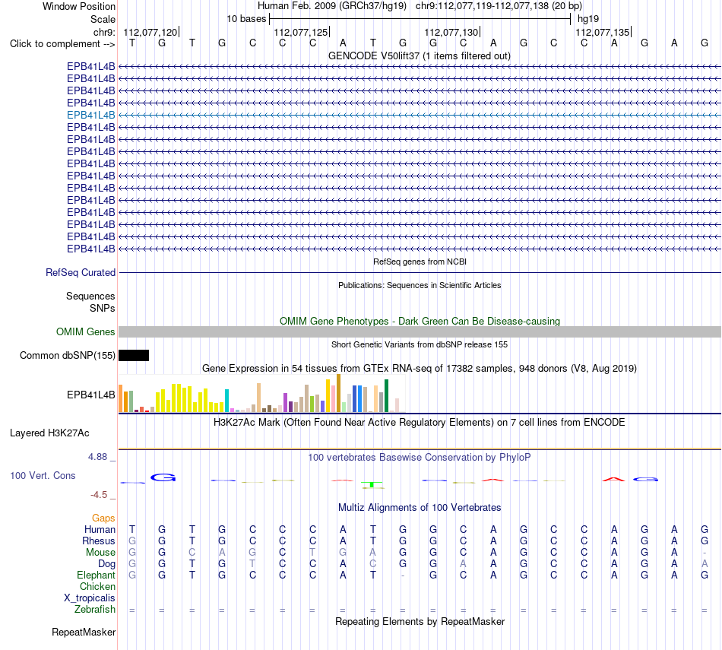Click the 'RefSeq genes from NCBI' track title
The height and width of the screenshot is (650, 722).
click(x=420, y=262)
